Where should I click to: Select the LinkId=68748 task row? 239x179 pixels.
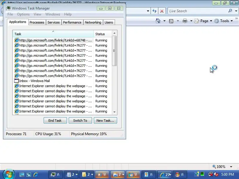coord(62,40)
